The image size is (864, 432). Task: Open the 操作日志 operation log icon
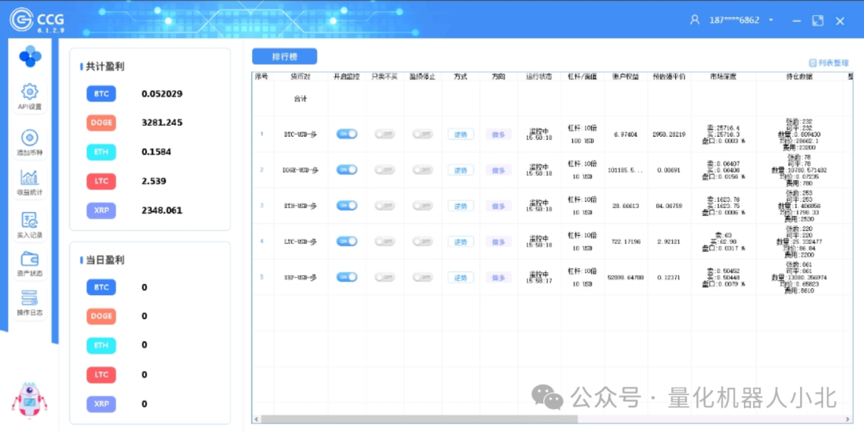click(x=30, y=298)
